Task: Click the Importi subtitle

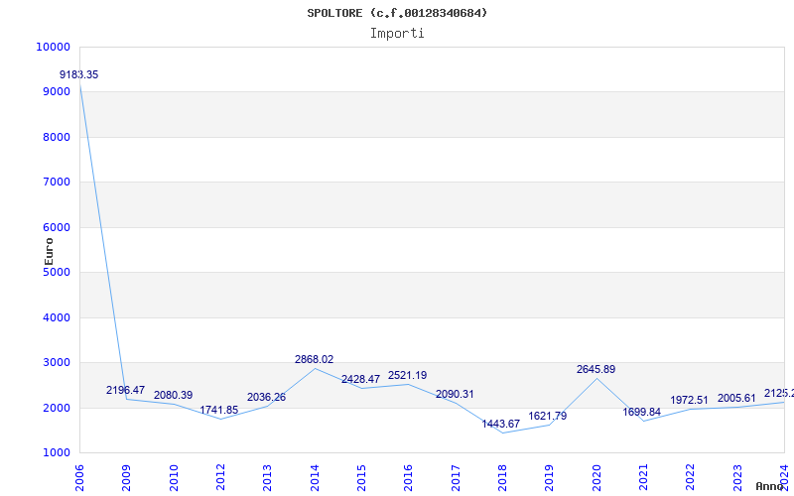Action: (397, 34)
